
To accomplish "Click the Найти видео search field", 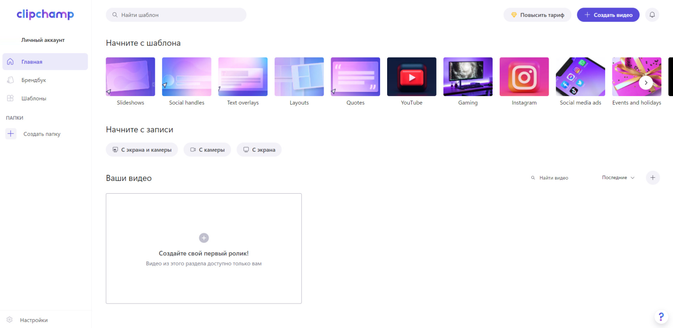I will [559, 178].
